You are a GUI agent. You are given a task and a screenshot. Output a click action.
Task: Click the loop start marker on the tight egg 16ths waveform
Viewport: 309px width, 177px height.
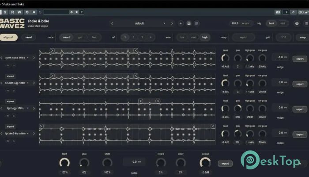tap(140, 101)
